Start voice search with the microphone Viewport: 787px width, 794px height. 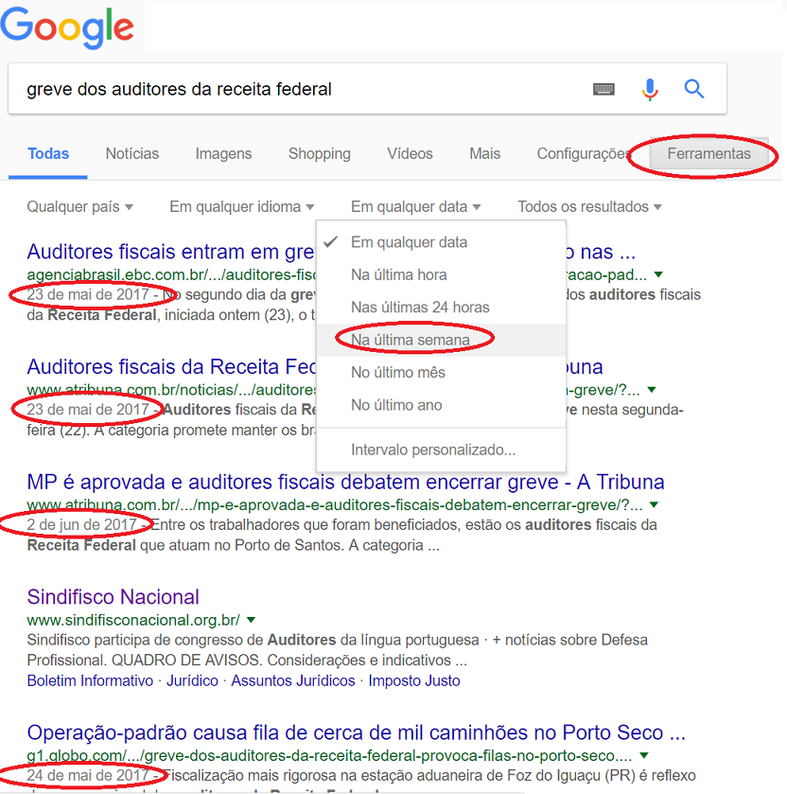pos(650,90)
